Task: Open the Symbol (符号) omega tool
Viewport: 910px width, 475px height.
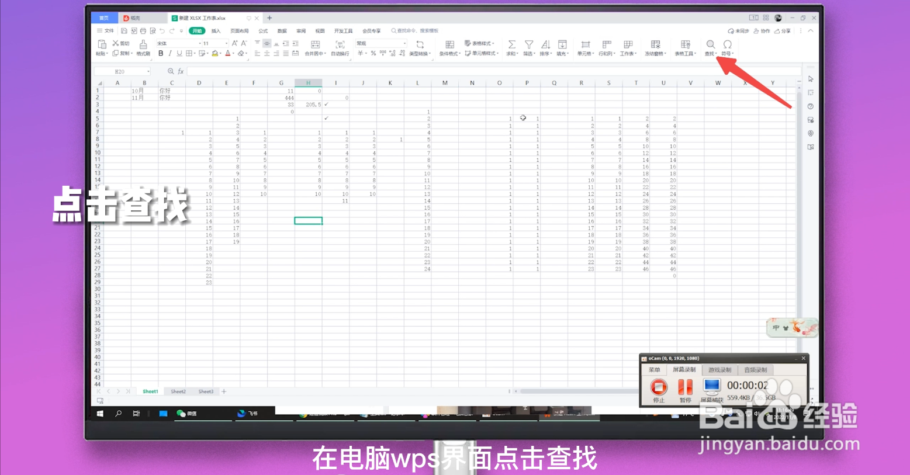Action: [727, 44]
